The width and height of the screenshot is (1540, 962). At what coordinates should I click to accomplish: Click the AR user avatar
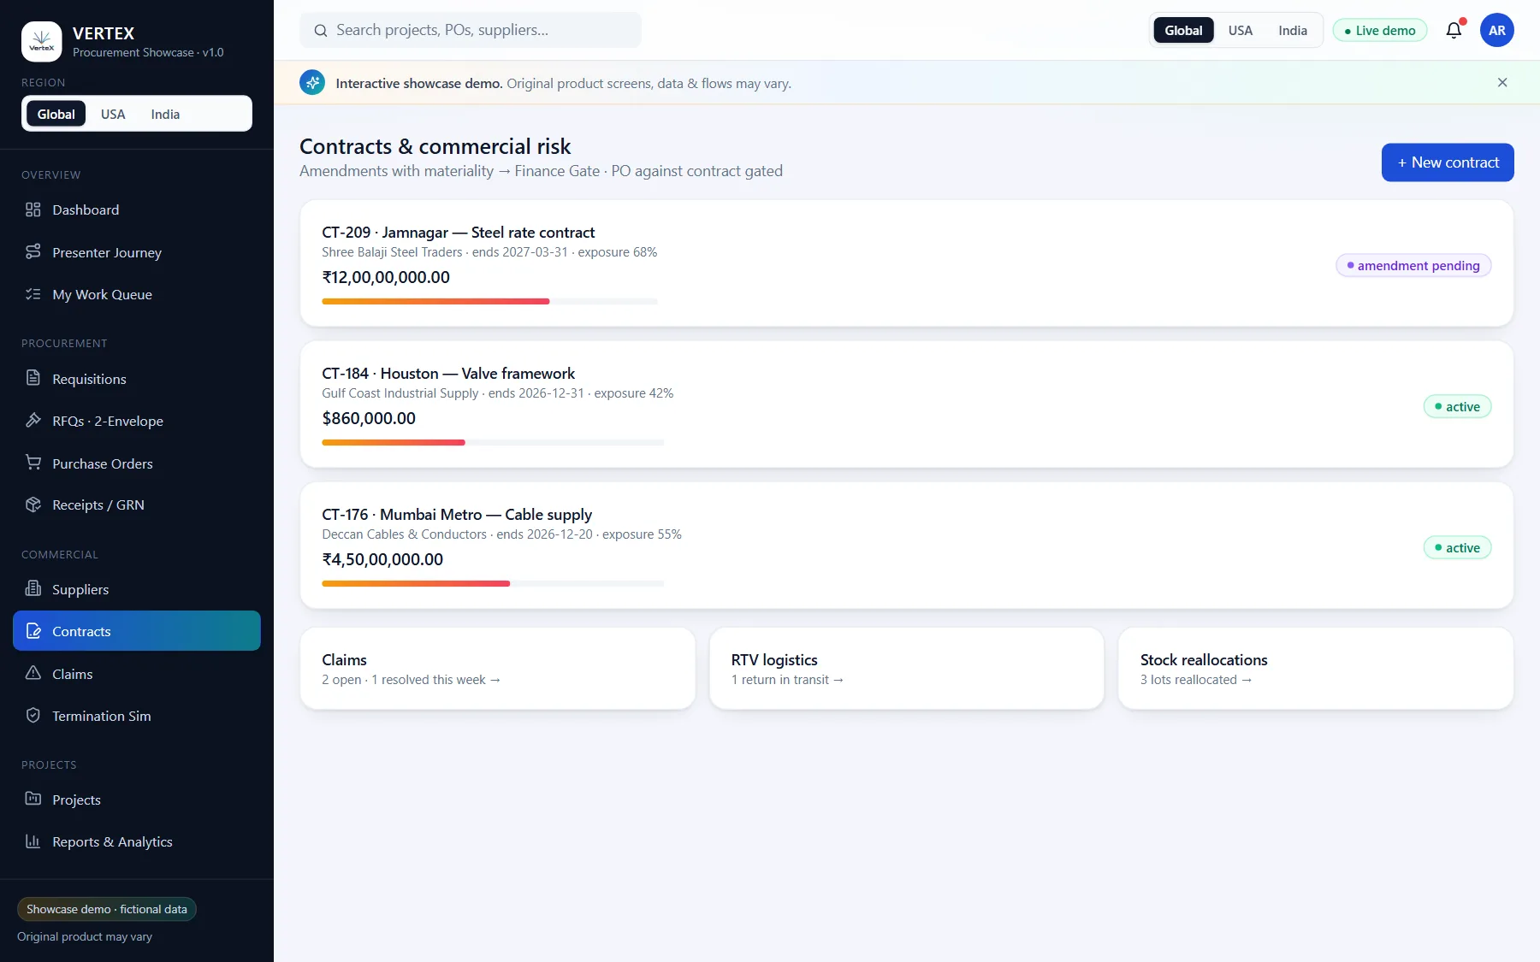[1496, 30]
